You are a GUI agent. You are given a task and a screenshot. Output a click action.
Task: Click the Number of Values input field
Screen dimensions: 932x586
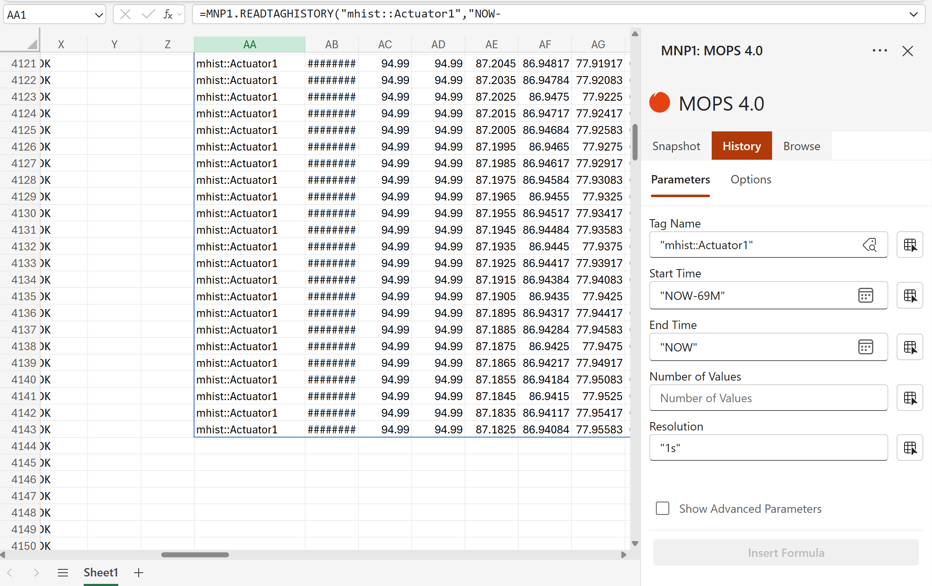pyautogui.click(x=768, y=398)
